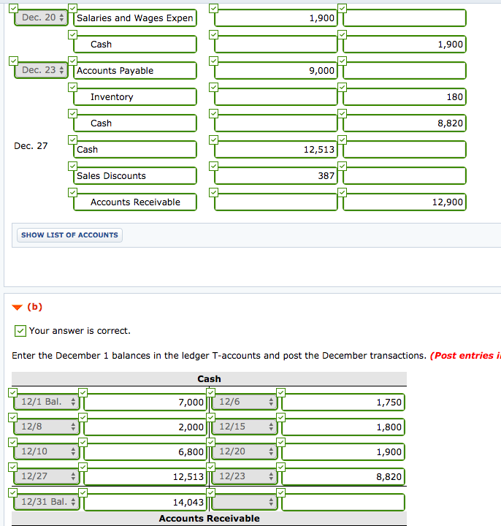Screen dimensions: 501x526
Task: Click the 2,000 Cash debit field
Action: coord(145,427)
